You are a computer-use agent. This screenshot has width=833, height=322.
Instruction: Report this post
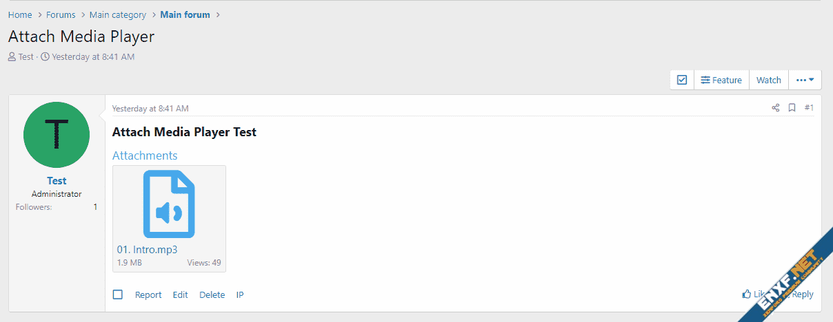click(148, 294)
